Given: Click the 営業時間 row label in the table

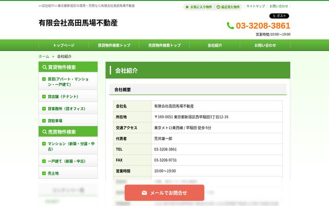Looking at the screenshot, I should [133, 171].
